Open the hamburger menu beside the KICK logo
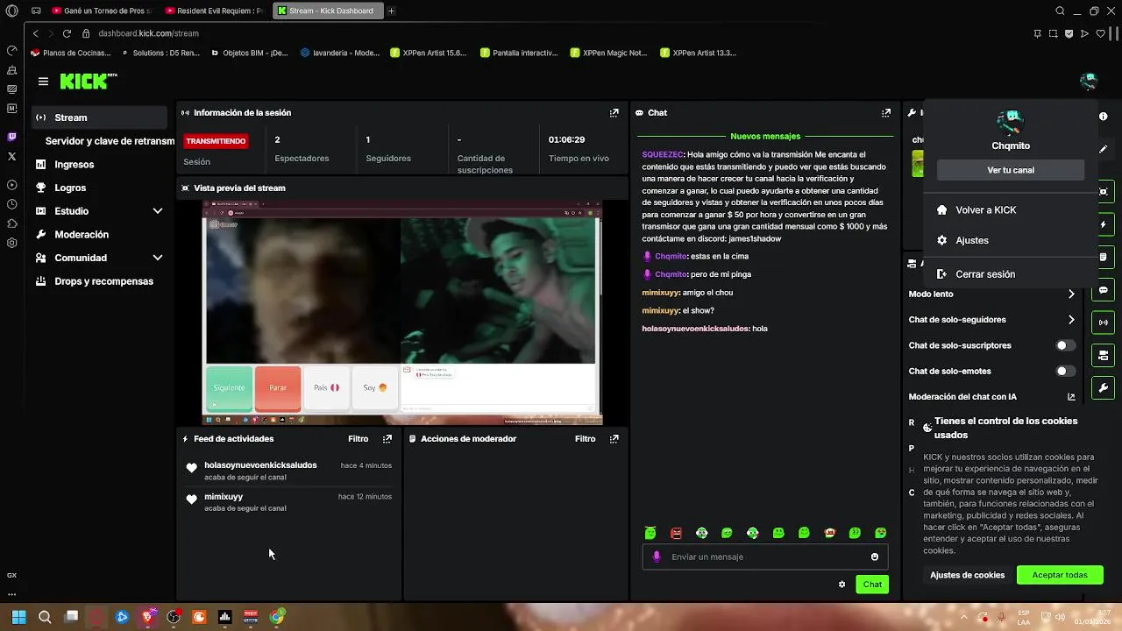The width and height of the screenshot is (1122, 631). pos(43,82)
